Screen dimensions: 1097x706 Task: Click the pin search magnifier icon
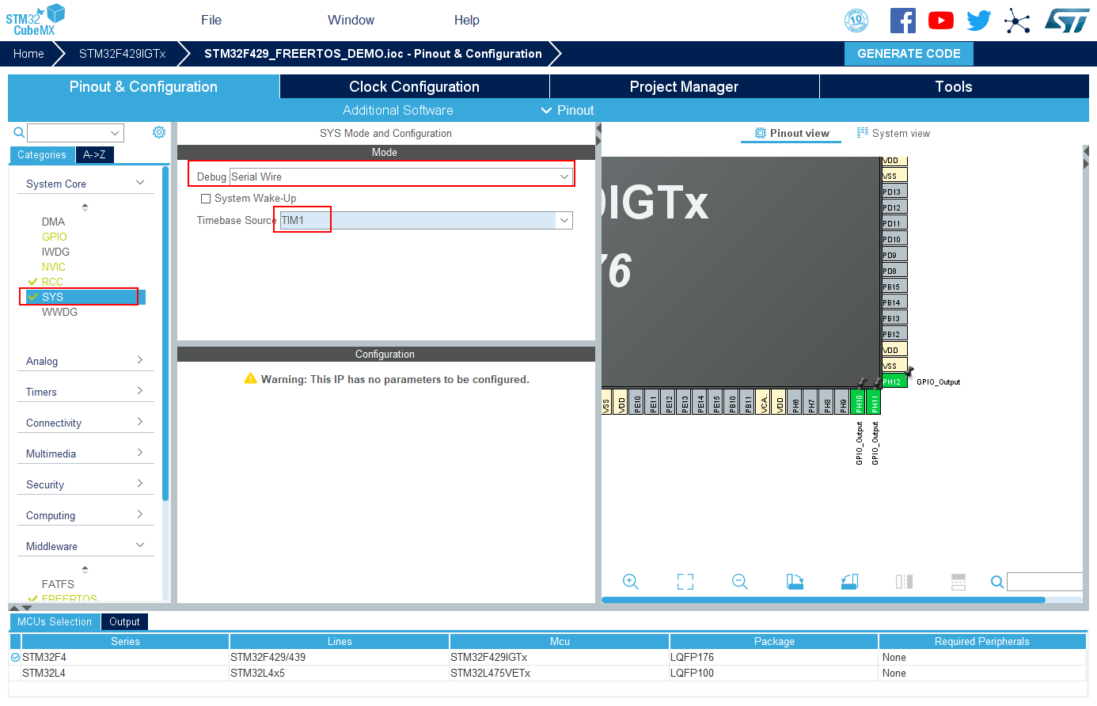point(997,582)
